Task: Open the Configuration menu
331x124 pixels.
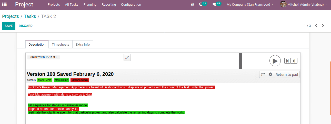Action: click(x=131, y=5)
